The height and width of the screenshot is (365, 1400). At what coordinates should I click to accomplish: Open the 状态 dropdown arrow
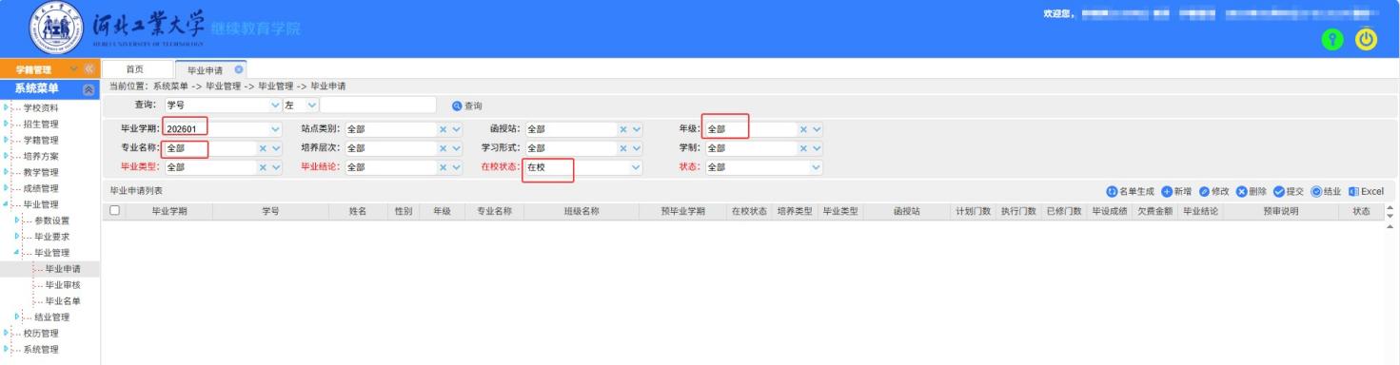click(816, 167)
